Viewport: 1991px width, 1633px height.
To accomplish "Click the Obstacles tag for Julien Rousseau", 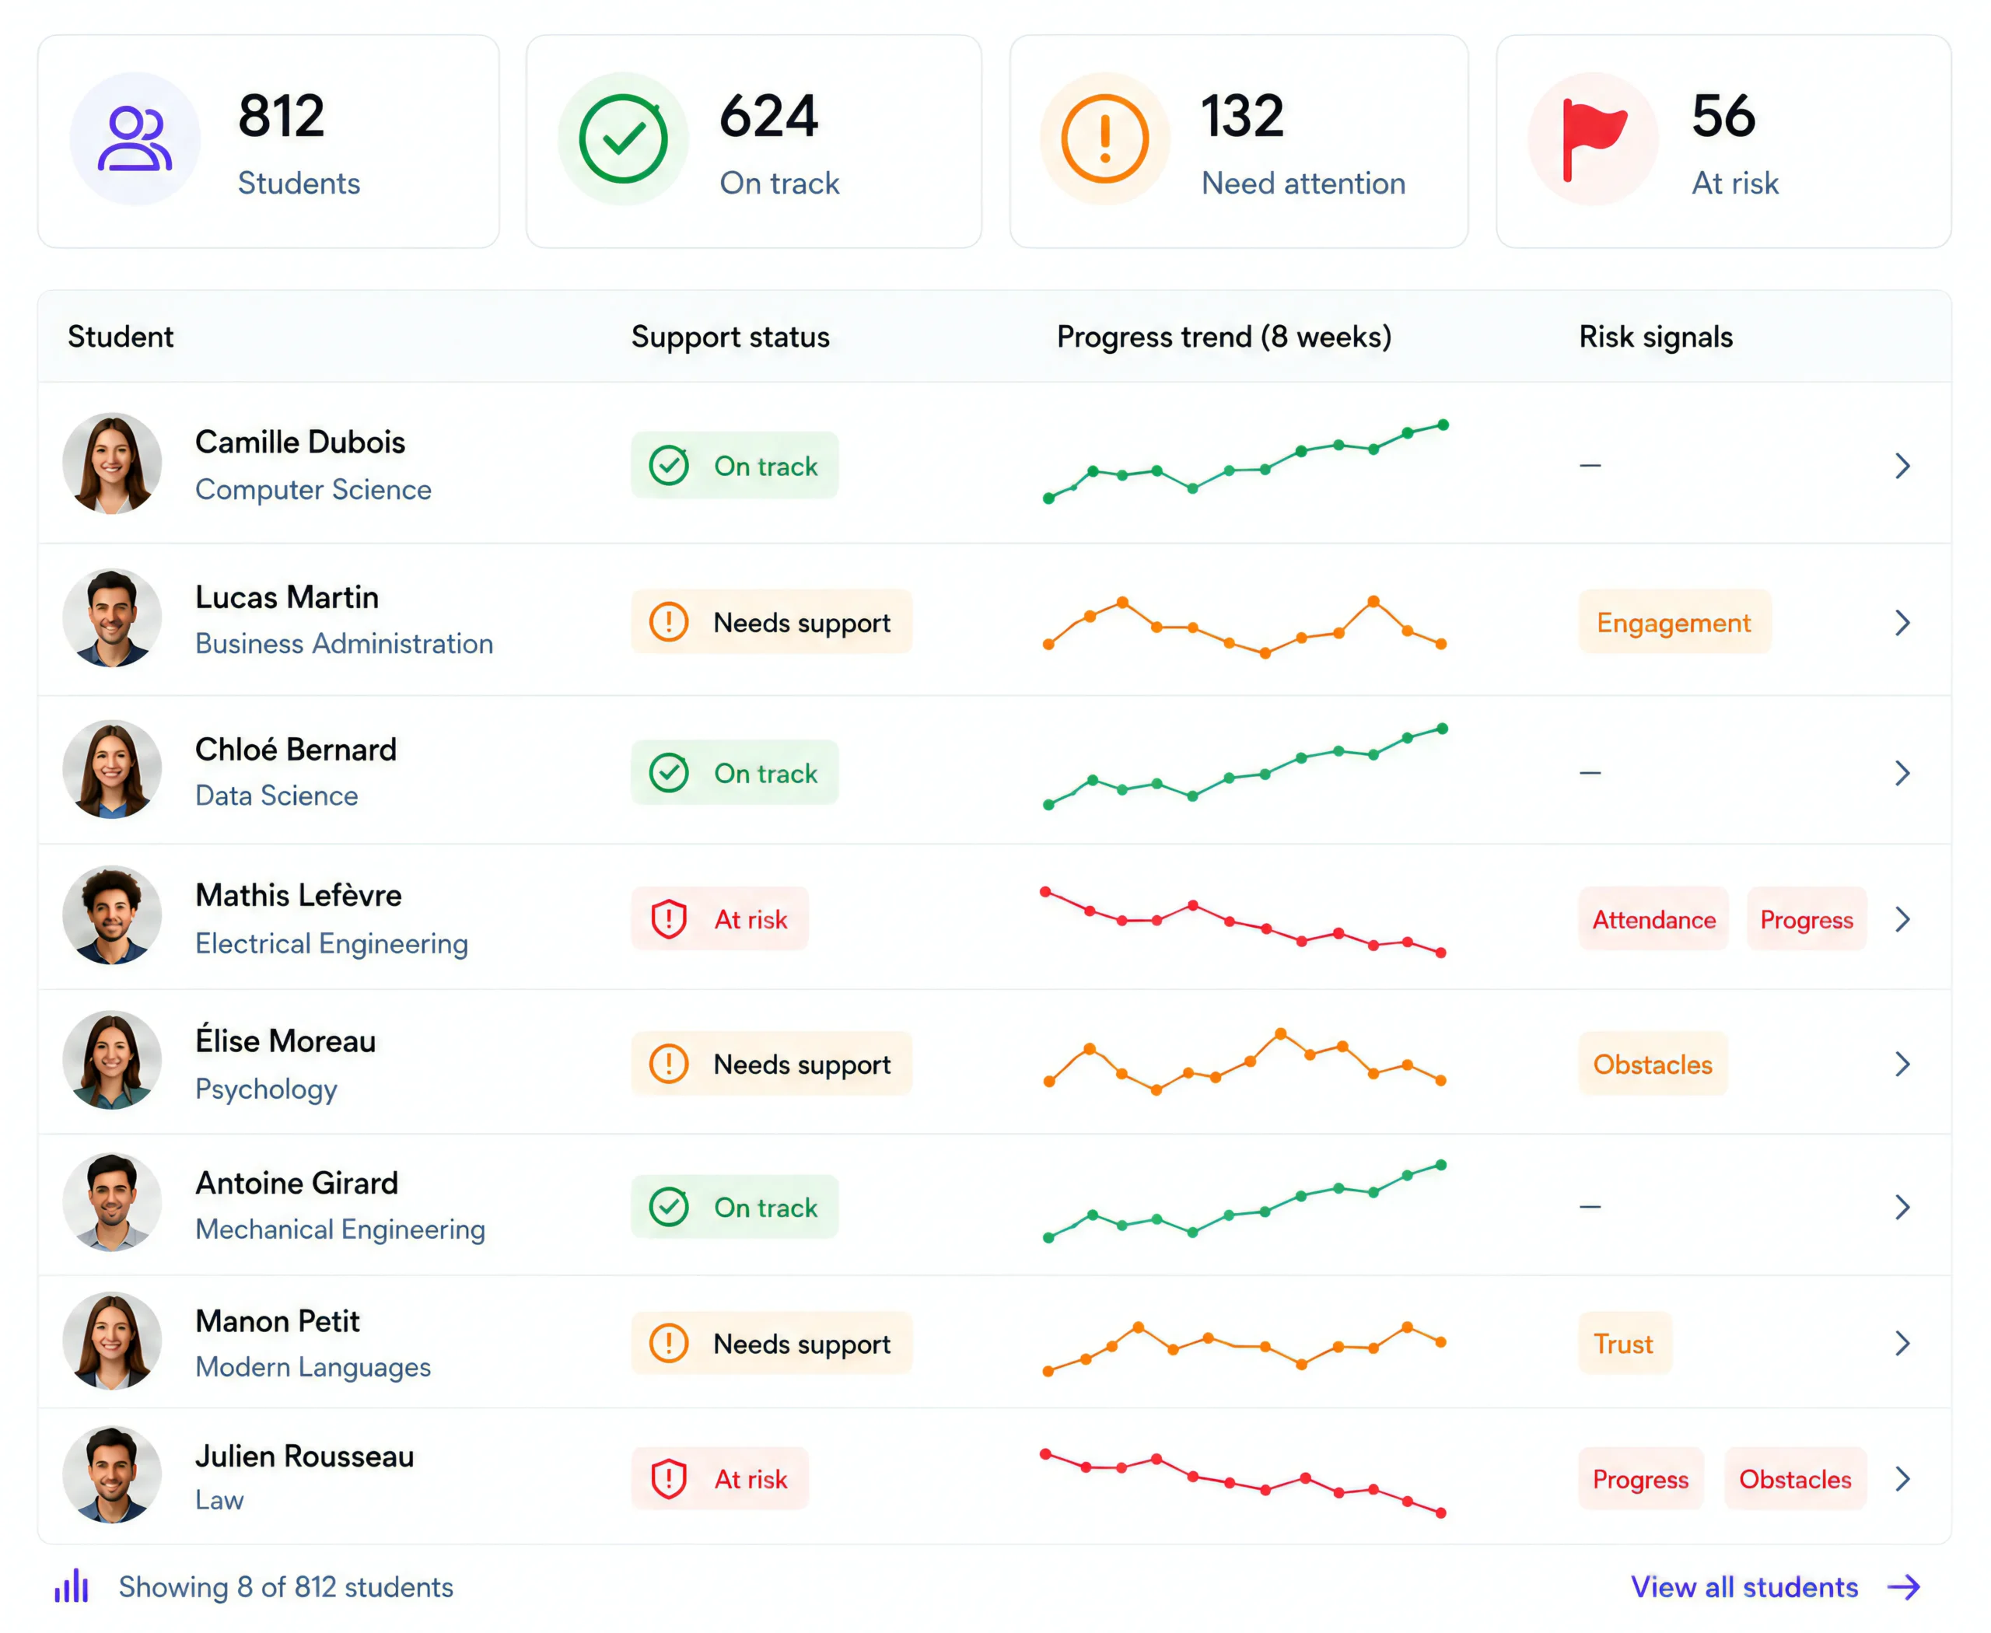I will (1794, 1479).
